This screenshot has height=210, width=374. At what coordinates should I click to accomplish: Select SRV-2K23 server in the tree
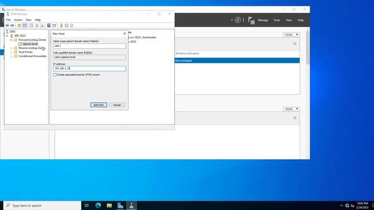coord(20,36)
